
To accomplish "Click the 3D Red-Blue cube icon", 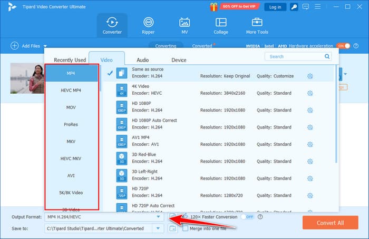I will [x=122, y=158].
